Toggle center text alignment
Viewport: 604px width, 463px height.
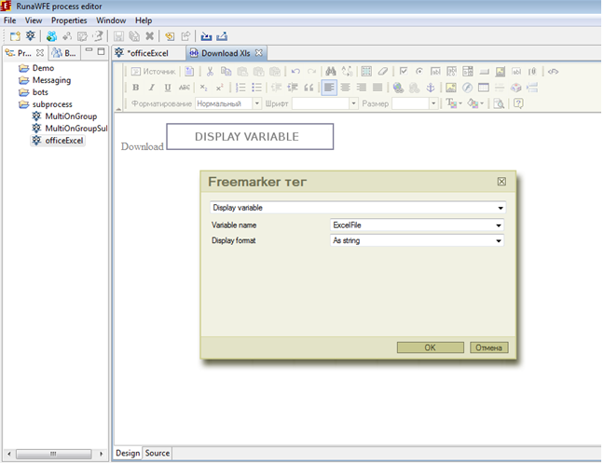346,88
